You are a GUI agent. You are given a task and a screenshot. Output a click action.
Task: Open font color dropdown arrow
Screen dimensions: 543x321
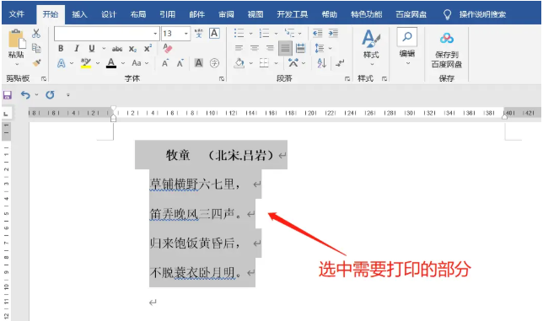123,63
